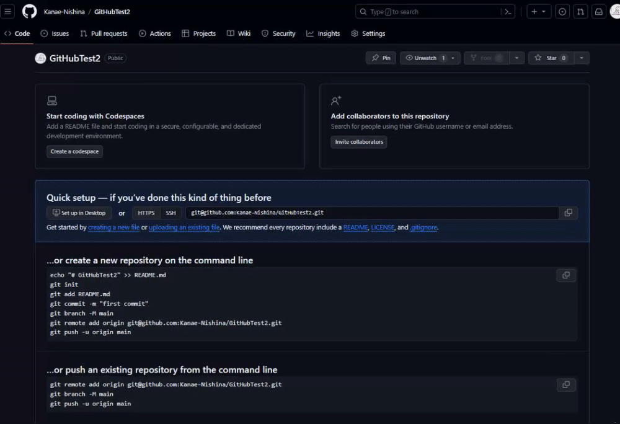Screen dimensions: 620x424
Task: Copy the create new repository commands
Action: click(x=566, y=275)
